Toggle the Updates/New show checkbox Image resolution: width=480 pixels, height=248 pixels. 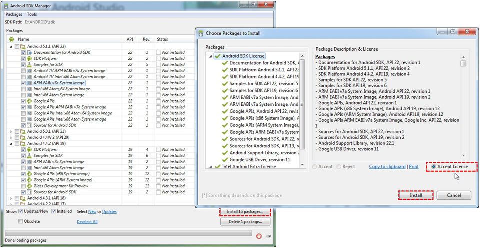tap(21, 211)
